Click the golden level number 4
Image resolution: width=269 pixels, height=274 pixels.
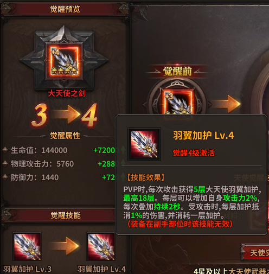coord(89,115)
